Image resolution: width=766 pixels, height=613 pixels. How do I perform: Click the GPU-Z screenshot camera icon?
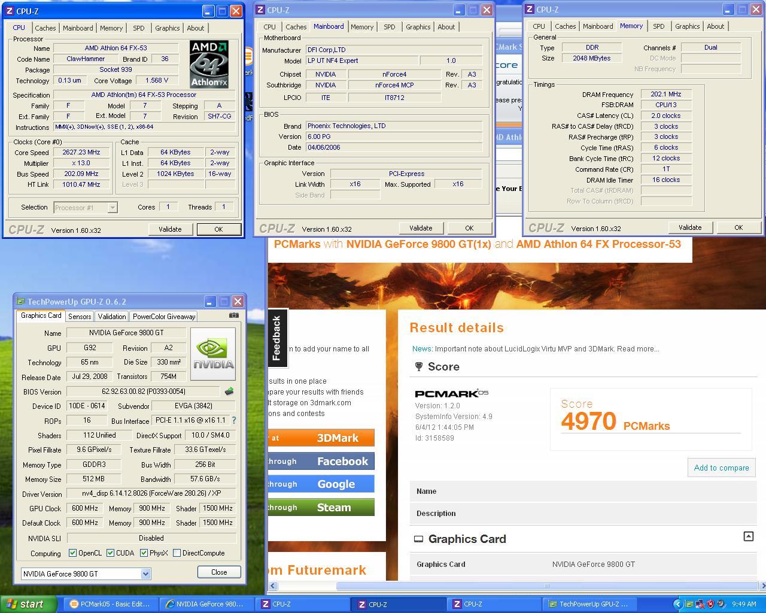pyautogui.click(x=233, y=315)
